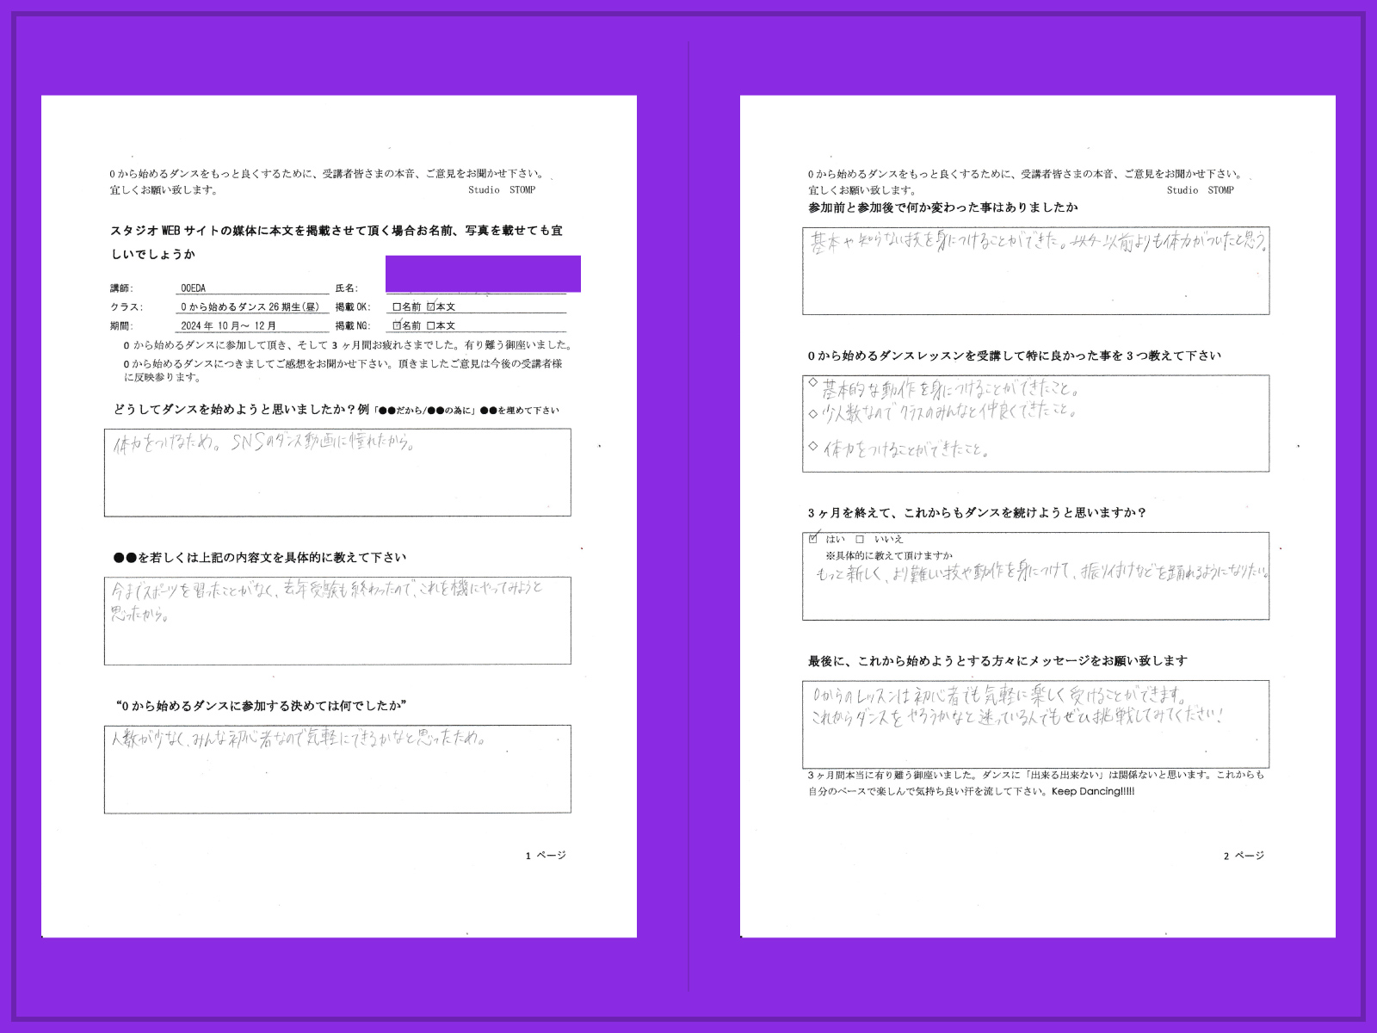Click the third diamond bullet before 体力をつける

pos(813,446)
